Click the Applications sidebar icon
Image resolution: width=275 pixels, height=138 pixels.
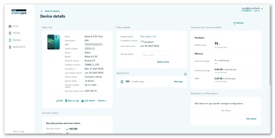click(x=10, y=47)
